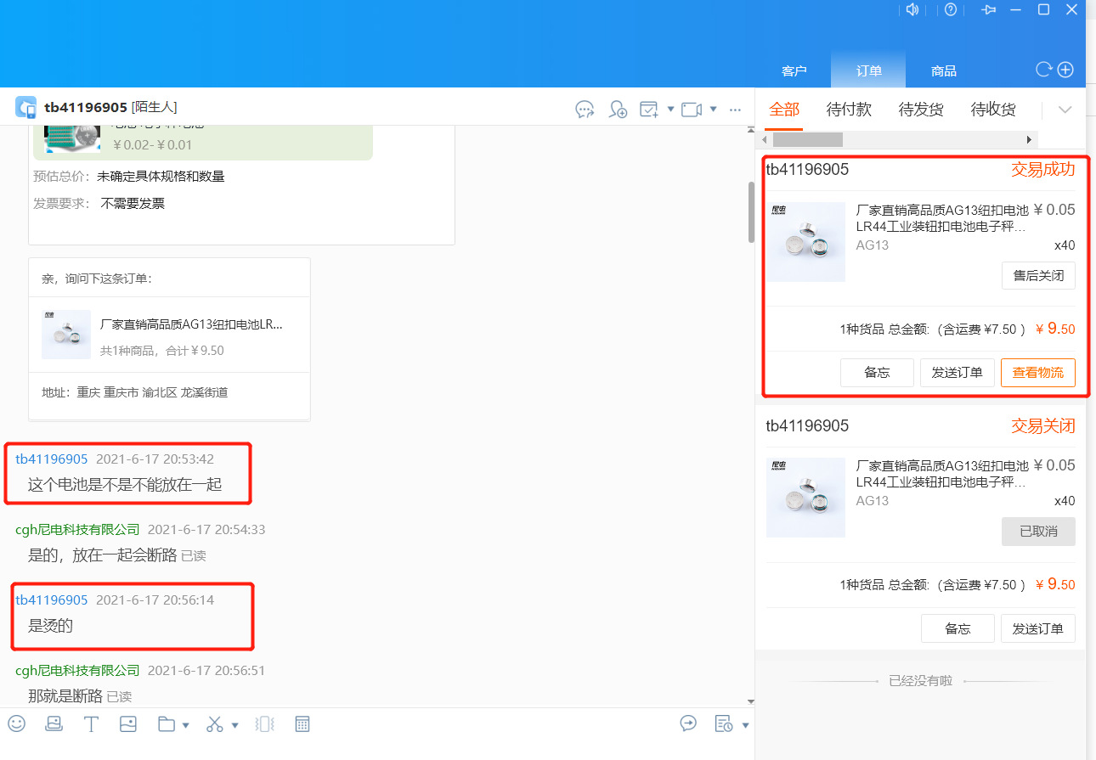Click seller name above message 是的，放在一起会断路

point(77,530)
